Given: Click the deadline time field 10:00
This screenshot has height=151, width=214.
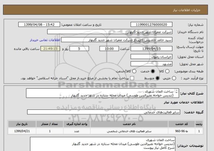Looking at the screenshot, I should (109, 49).
